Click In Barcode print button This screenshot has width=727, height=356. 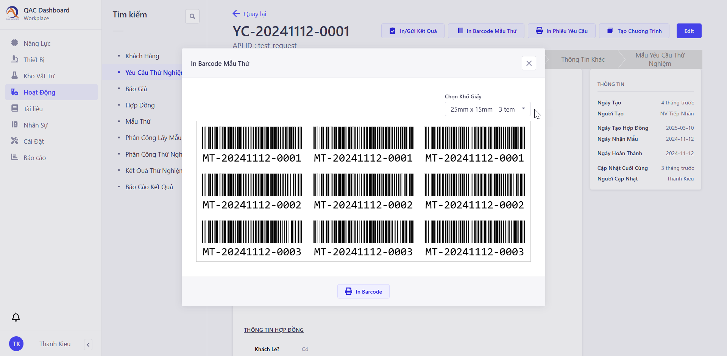[x=363, y=291]
